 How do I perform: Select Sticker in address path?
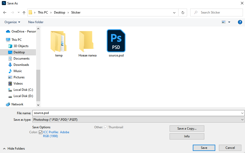coord(76,12)
